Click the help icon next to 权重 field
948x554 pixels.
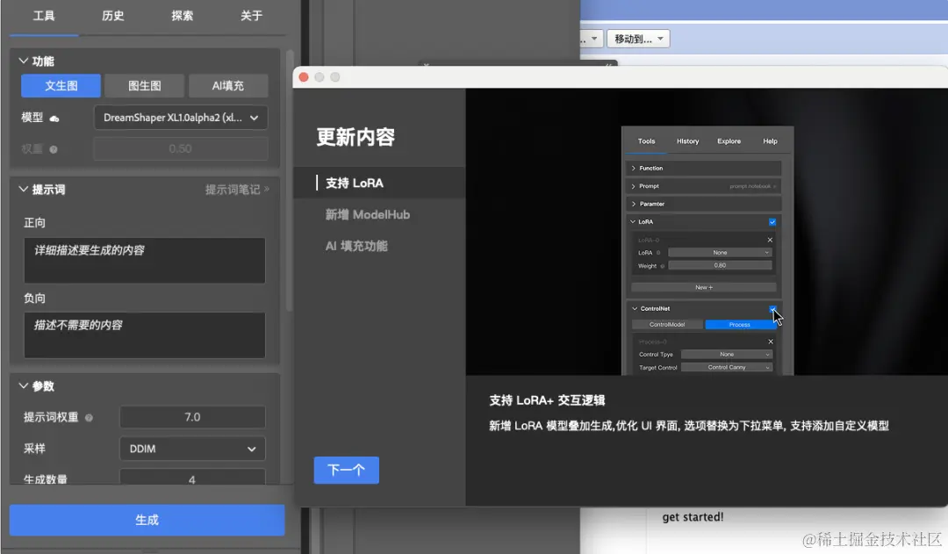tap(54, 148)
